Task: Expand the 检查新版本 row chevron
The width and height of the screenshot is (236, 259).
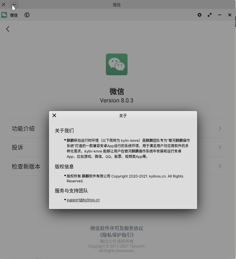Action: tap(220, 166)
